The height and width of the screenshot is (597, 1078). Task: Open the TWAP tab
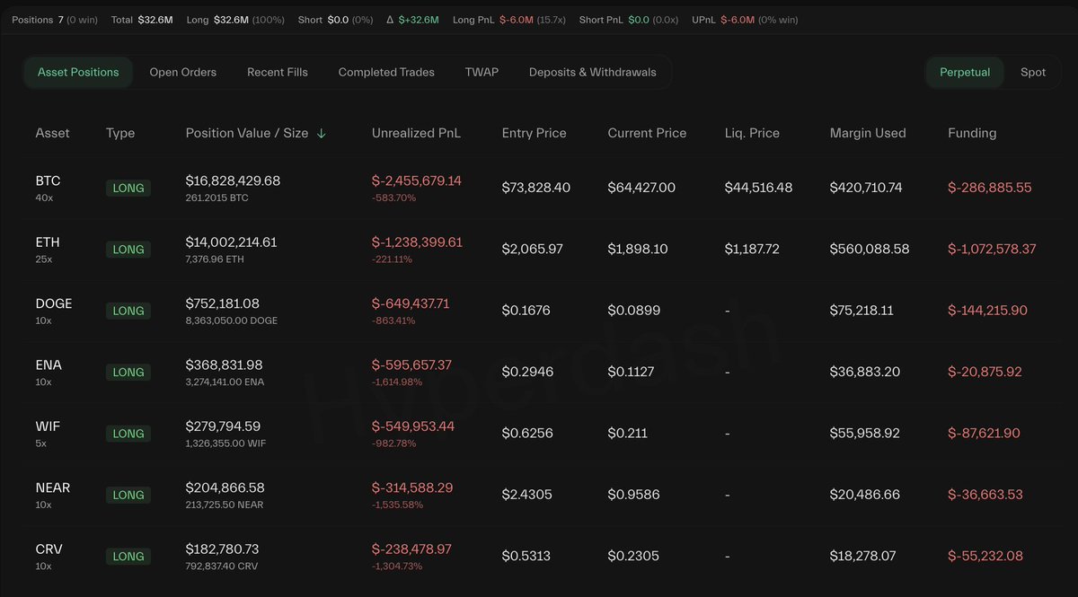pos(482,72)
